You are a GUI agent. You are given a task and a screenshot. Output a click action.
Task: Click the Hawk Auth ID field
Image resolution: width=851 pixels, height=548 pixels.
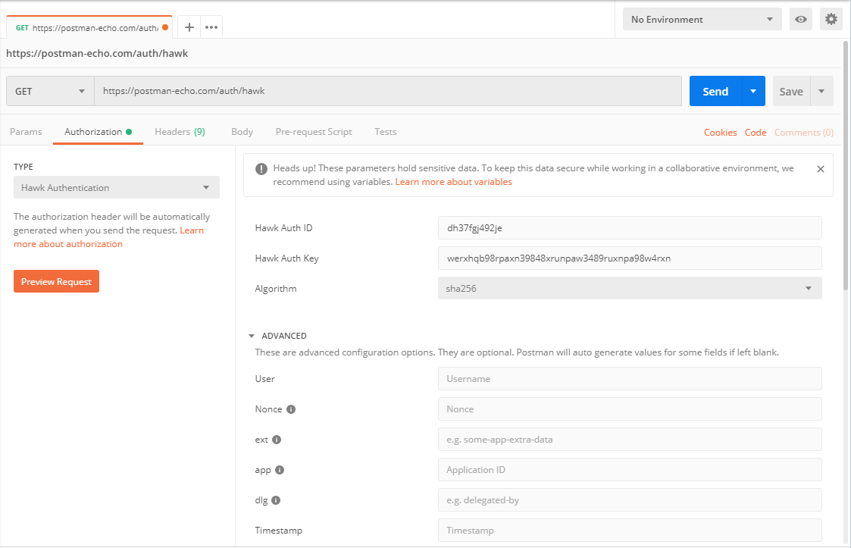(x=630, y=228)
